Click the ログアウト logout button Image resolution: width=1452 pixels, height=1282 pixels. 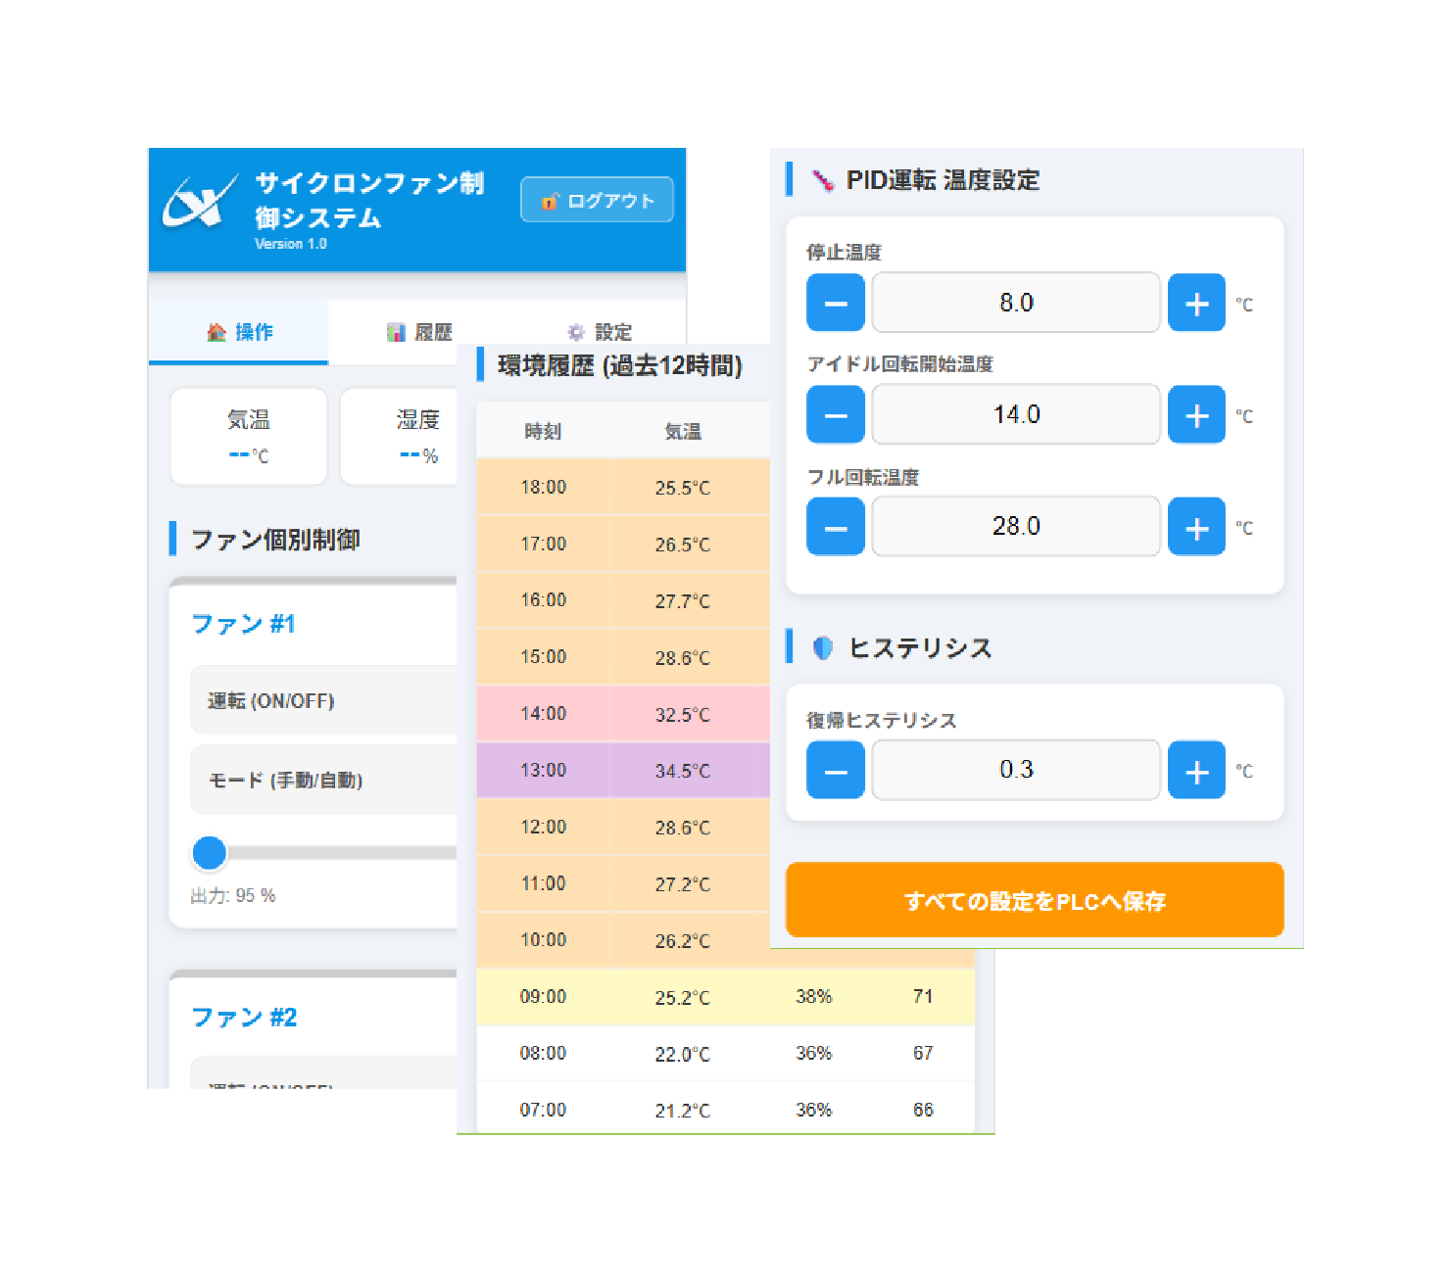tap(597, 200)
